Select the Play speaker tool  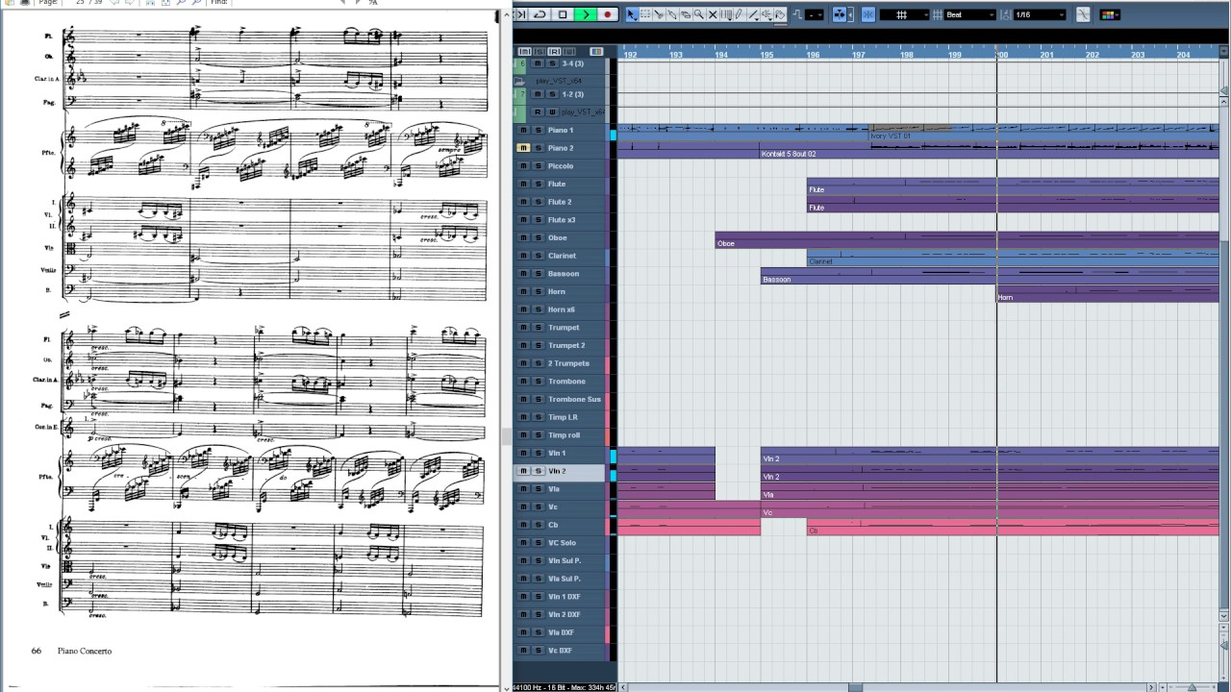766,14
